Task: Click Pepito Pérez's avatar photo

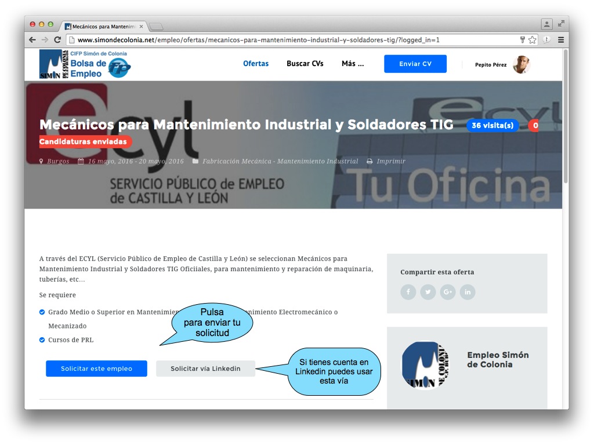Action: point(521,64)
